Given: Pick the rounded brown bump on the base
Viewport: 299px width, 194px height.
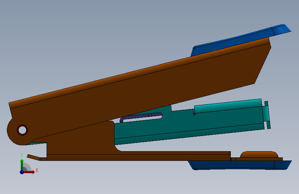Looking at the screenshot, I should pos(259,154).
